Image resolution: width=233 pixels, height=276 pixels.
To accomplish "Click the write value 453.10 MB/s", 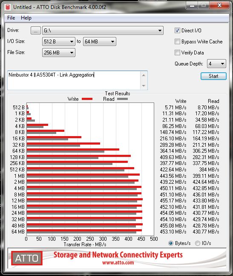I will click(x=173, y=231).
